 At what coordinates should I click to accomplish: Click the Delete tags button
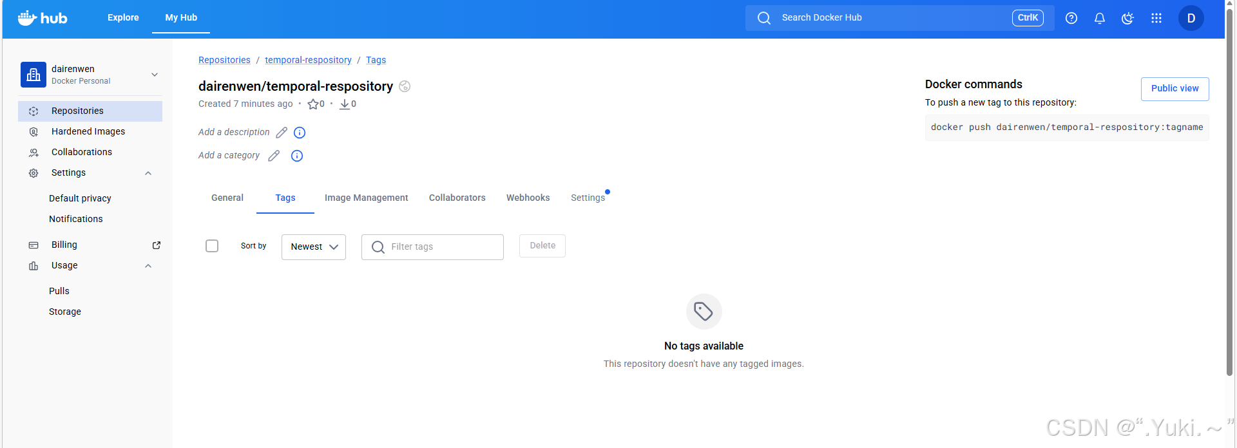tap(542, 246)
